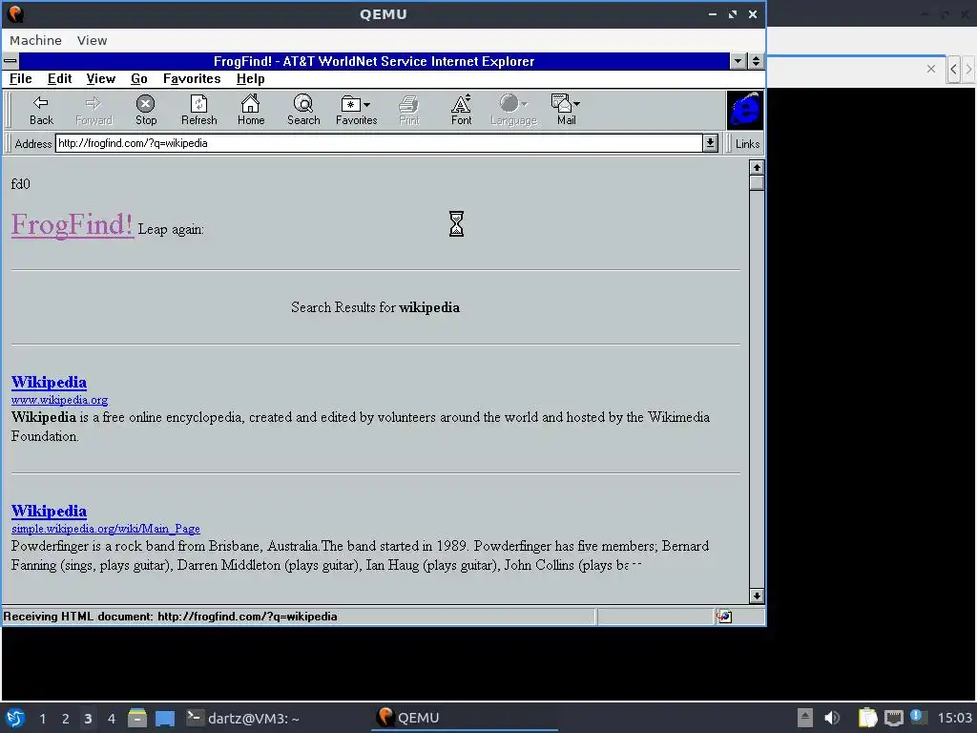Viewport: 977px width, 733px height.
Task: Close the background window tab
Action: coord(931,69)
